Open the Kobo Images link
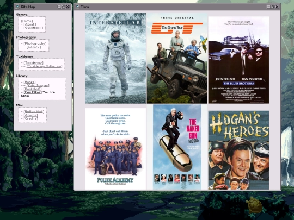The height and width of the screenshot is (220, 294). pyautogui.click(x=38, y=85)
